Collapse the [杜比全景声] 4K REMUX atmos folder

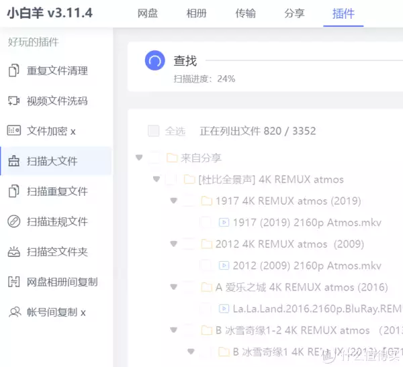(156, 179)
